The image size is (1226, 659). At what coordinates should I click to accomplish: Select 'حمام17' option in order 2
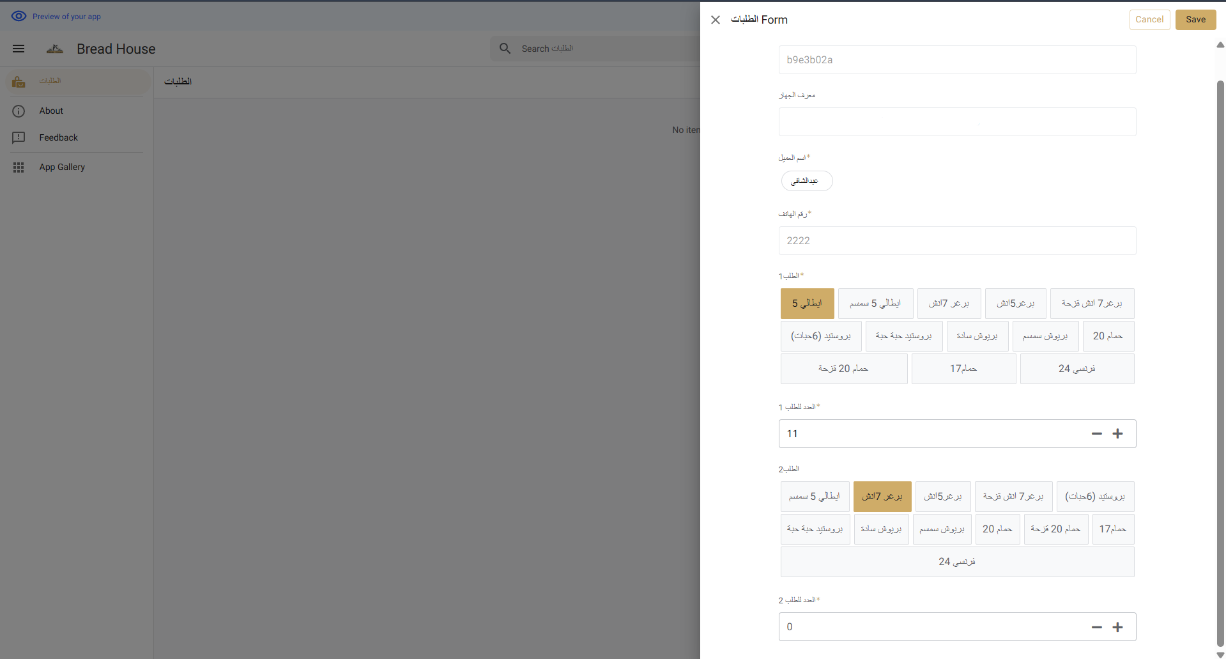click(x=1112, y=529)
